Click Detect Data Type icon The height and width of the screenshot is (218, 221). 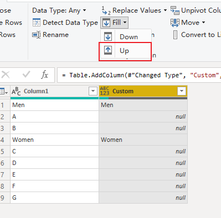[x=37, y=23]
